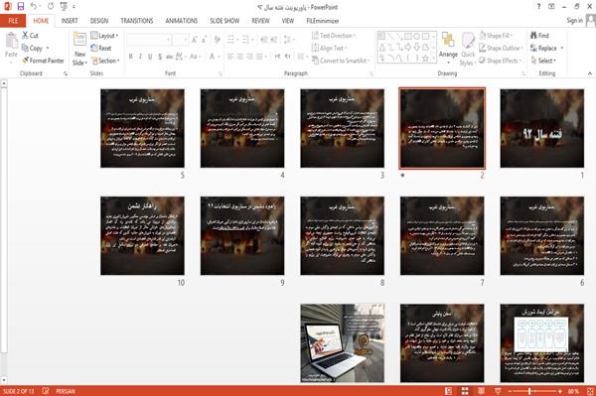Screen dimensions: 596x396
Task: Click the Save icon in quick access toolbar
Action: point(21,6)
